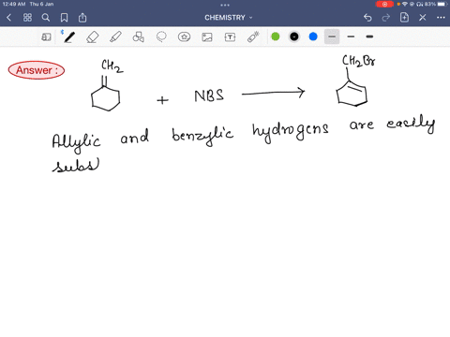Tap the multitasking three-dots control
450x337 pixels.
pos(225,5)
